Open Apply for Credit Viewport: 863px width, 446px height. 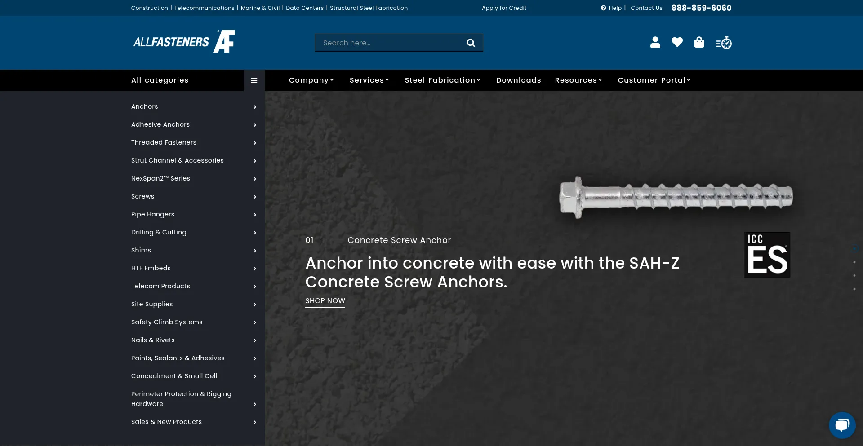pyautogui.click(x=504, y=8)
